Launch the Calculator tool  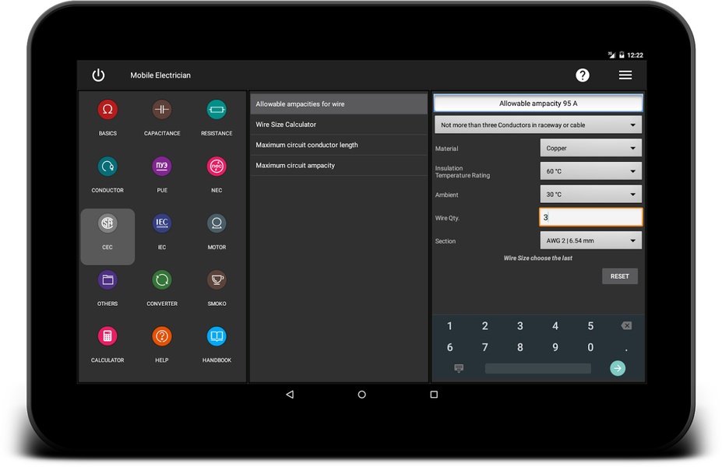(107, 345)
